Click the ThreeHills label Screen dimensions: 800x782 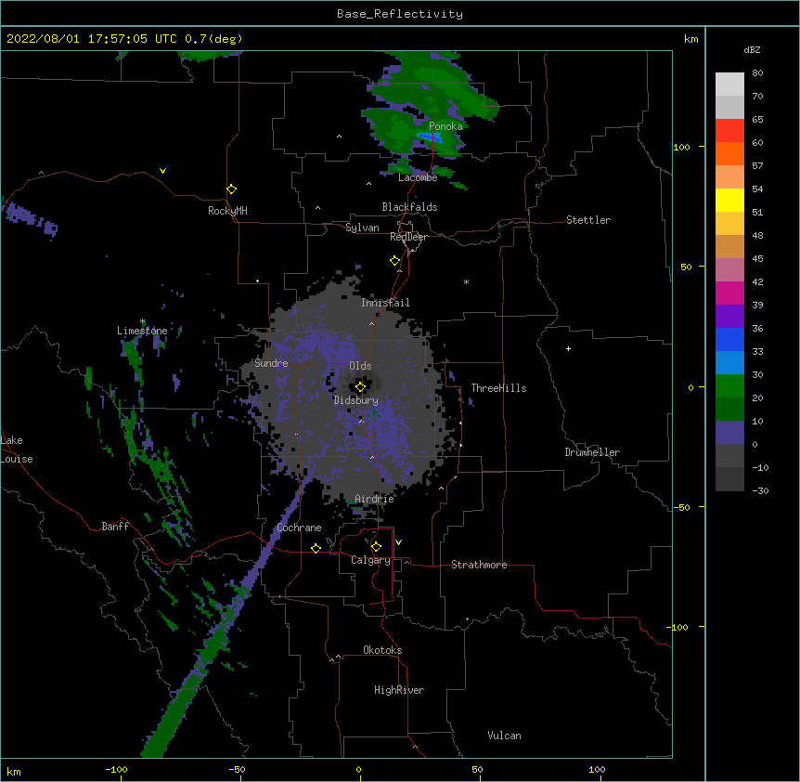click(498, 388)
